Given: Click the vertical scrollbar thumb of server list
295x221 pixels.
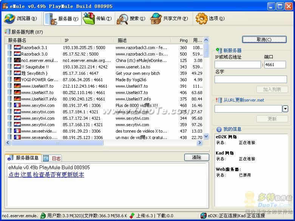Looking at the screenshot, I should click(x=206, y=50).
